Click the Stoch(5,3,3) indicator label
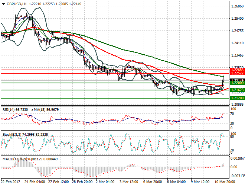The width and height of the screenshot is (245, 186). coord(12,135)
